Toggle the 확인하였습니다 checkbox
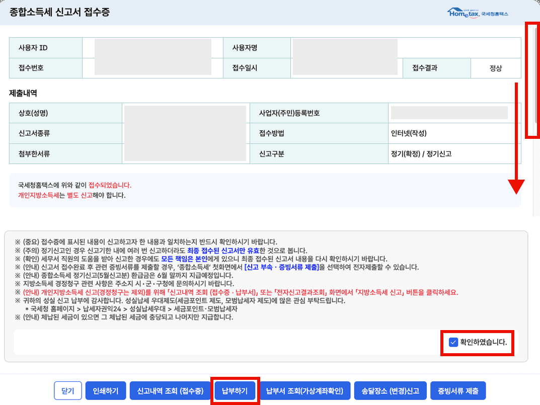The height and width of the screenshot is (405, 540). coord(453,343)
